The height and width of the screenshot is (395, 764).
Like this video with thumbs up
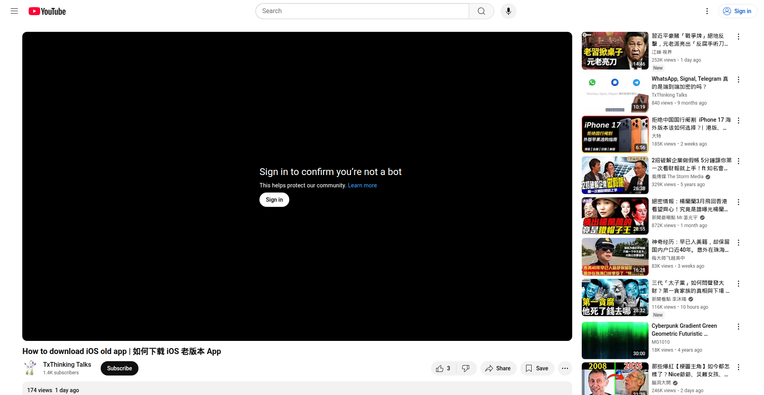[x=443, y=368]
